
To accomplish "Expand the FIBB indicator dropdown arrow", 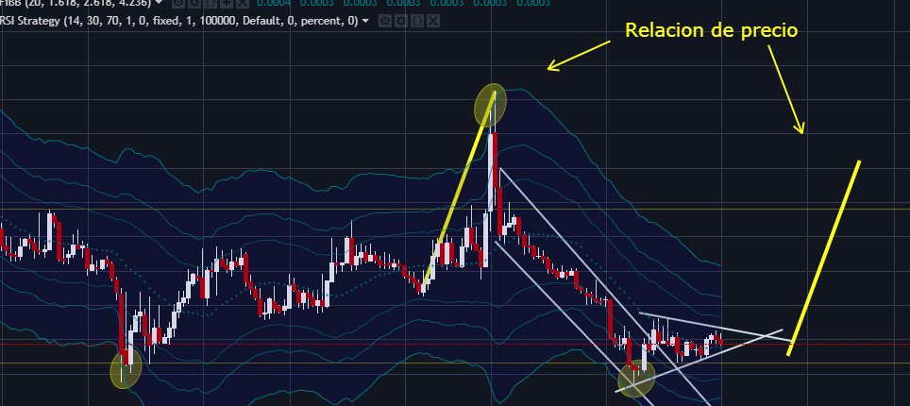I will pyautogui.click(x=159, y=3).
